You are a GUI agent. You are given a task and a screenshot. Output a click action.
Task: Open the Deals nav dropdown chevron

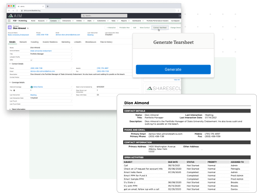pyautogui.click(x=93, y=21)
